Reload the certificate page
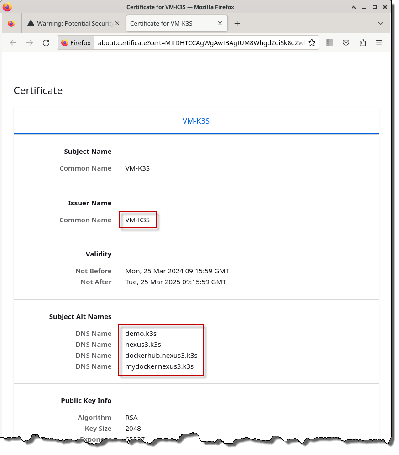 pos(46,43)
